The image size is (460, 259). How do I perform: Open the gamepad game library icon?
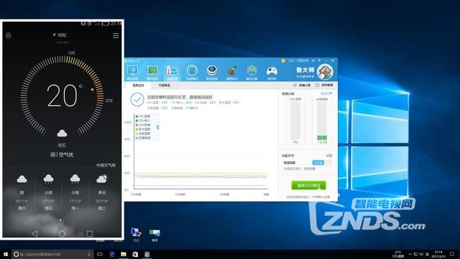[272, 72]
